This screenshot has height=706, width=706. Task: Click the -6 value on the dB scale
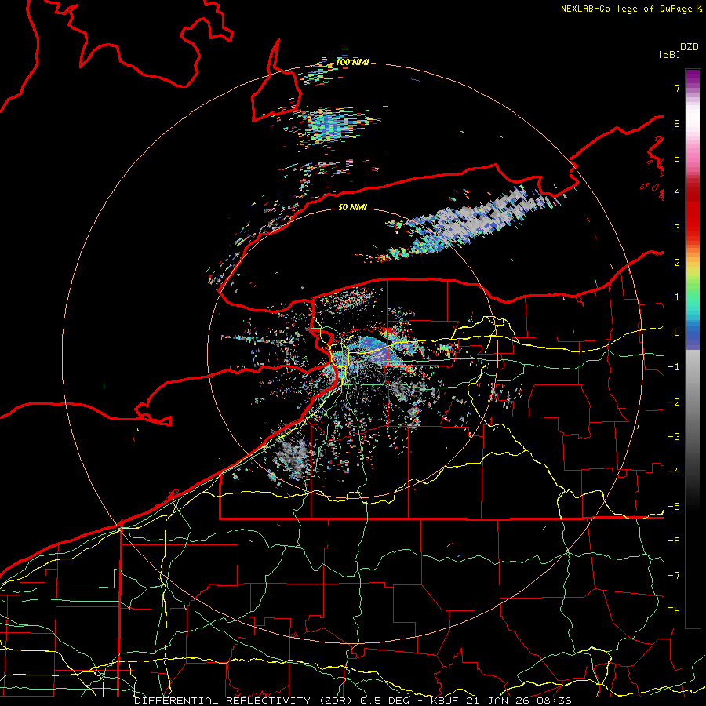pyautogui.click(x=674, y=541)
